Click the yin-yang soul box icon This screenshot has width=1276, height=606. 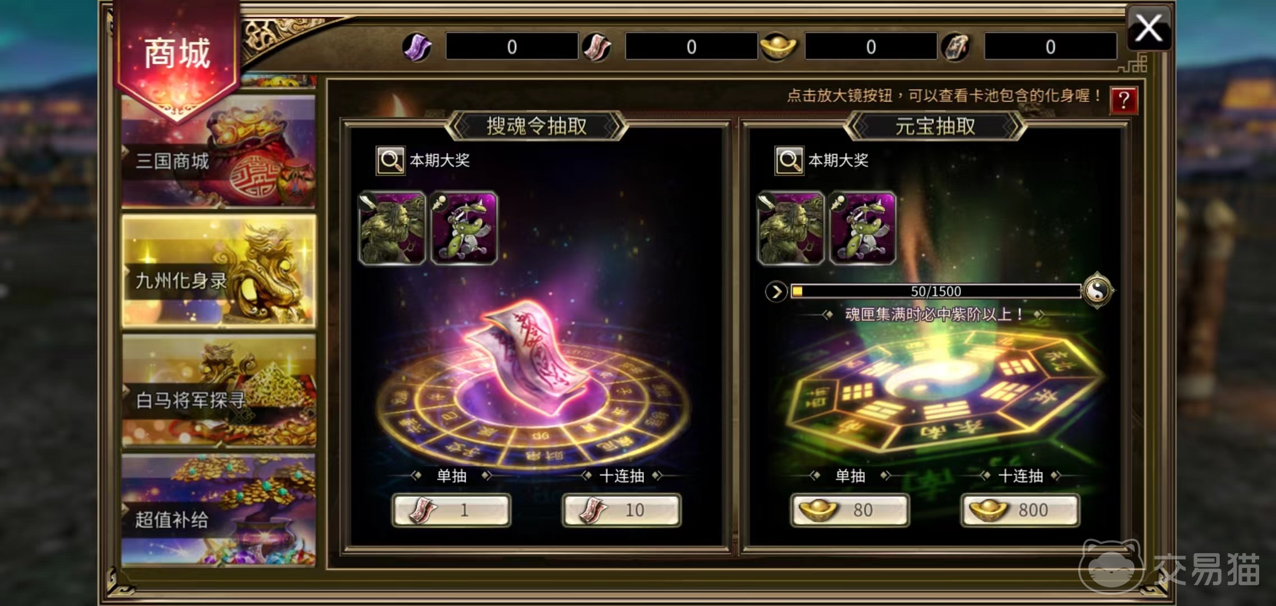point(1097,291)
